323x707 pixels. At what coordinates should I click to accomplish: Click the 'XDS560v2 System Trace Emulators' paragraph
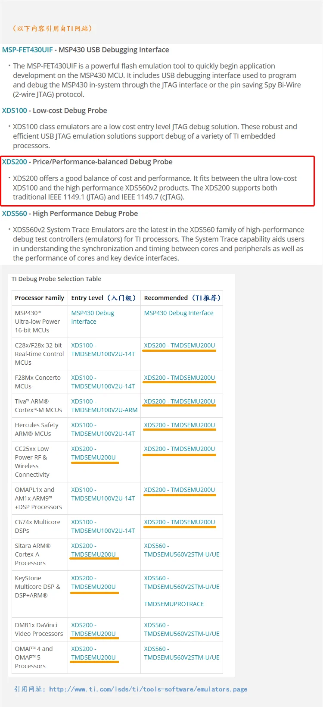(158, 244)
